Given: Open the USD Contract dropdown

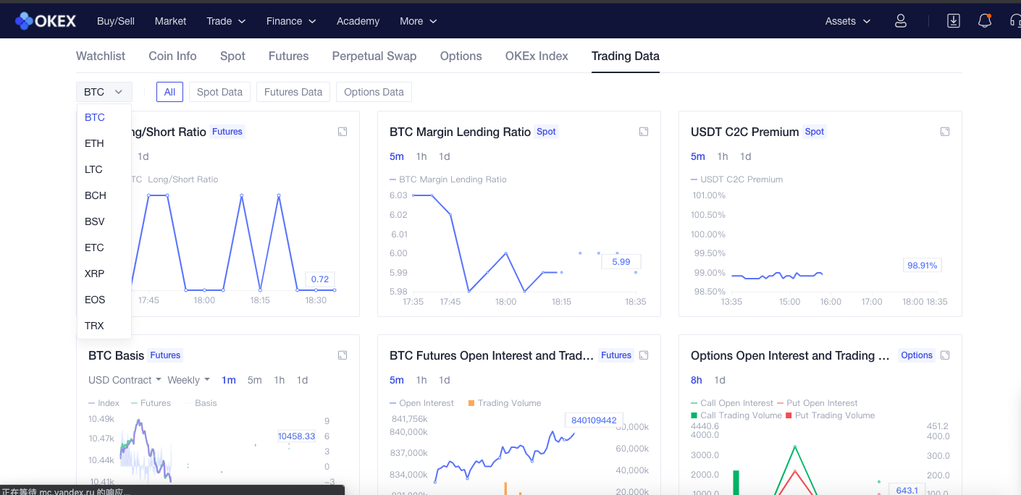Looking at the screenshot, I should [125, 380].
